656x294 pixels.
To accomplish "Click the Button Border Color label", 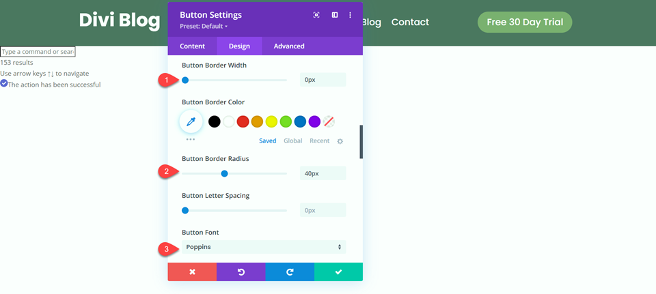I will coord(213,102).
